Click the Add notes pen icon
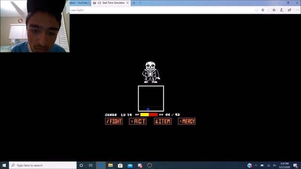The height and width of the screenshot is (169, 301). pyautogui.click(x=282, y=10)
